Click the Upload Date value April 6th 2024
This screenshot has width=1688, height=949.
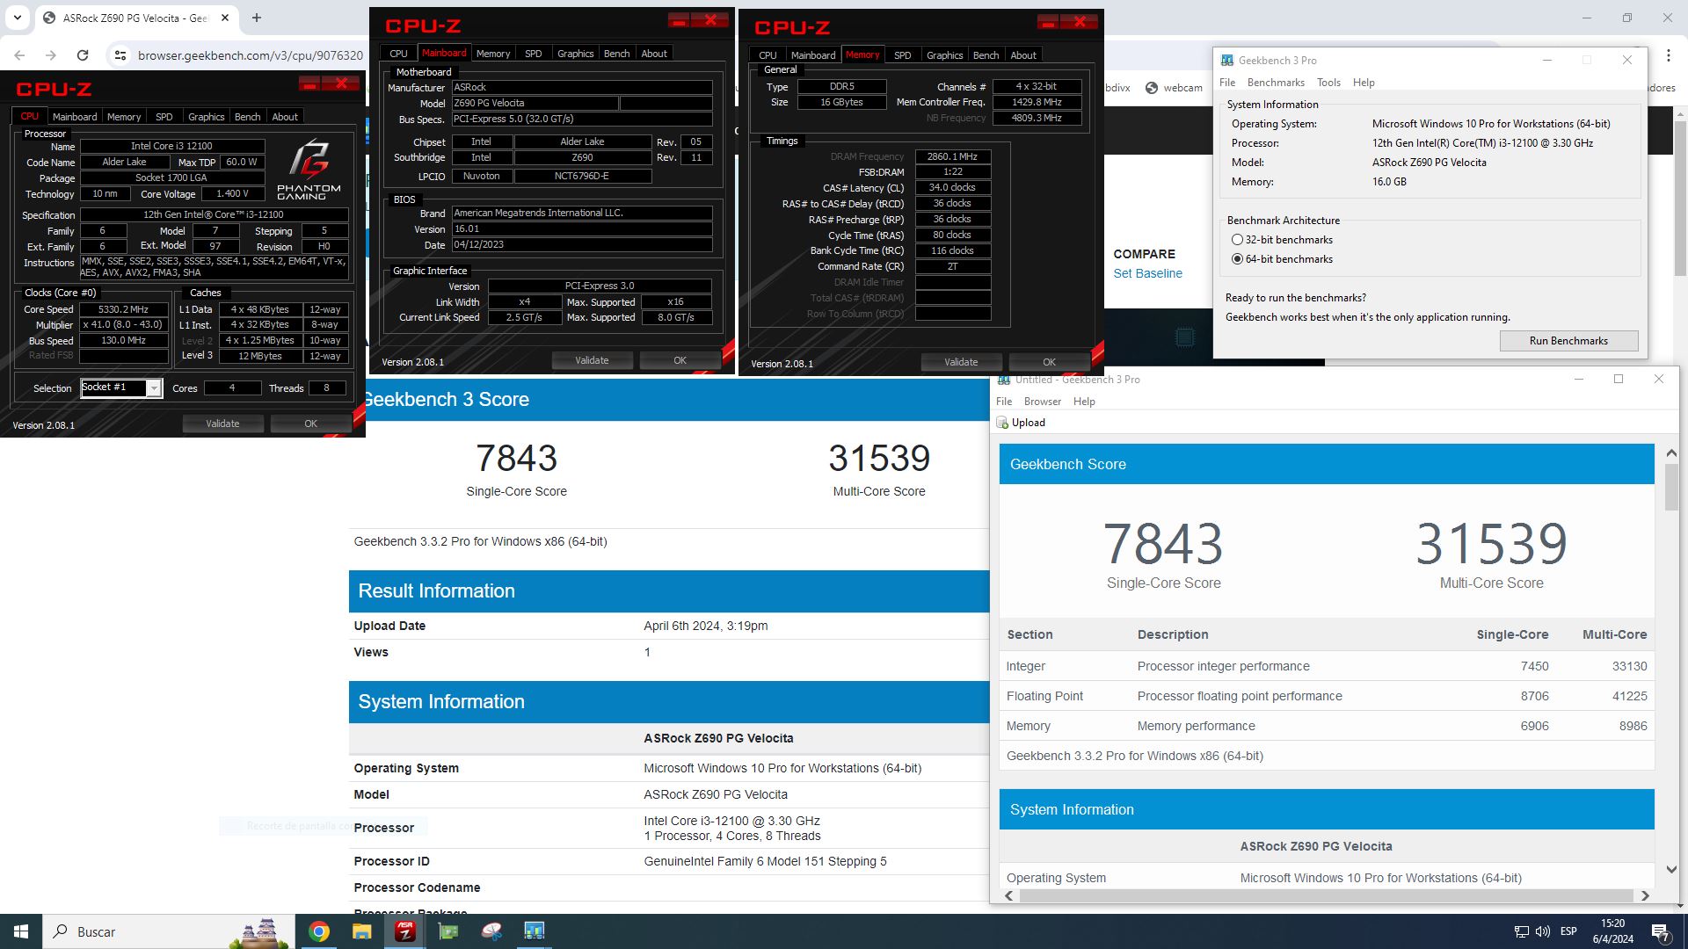tap(706, 626)
